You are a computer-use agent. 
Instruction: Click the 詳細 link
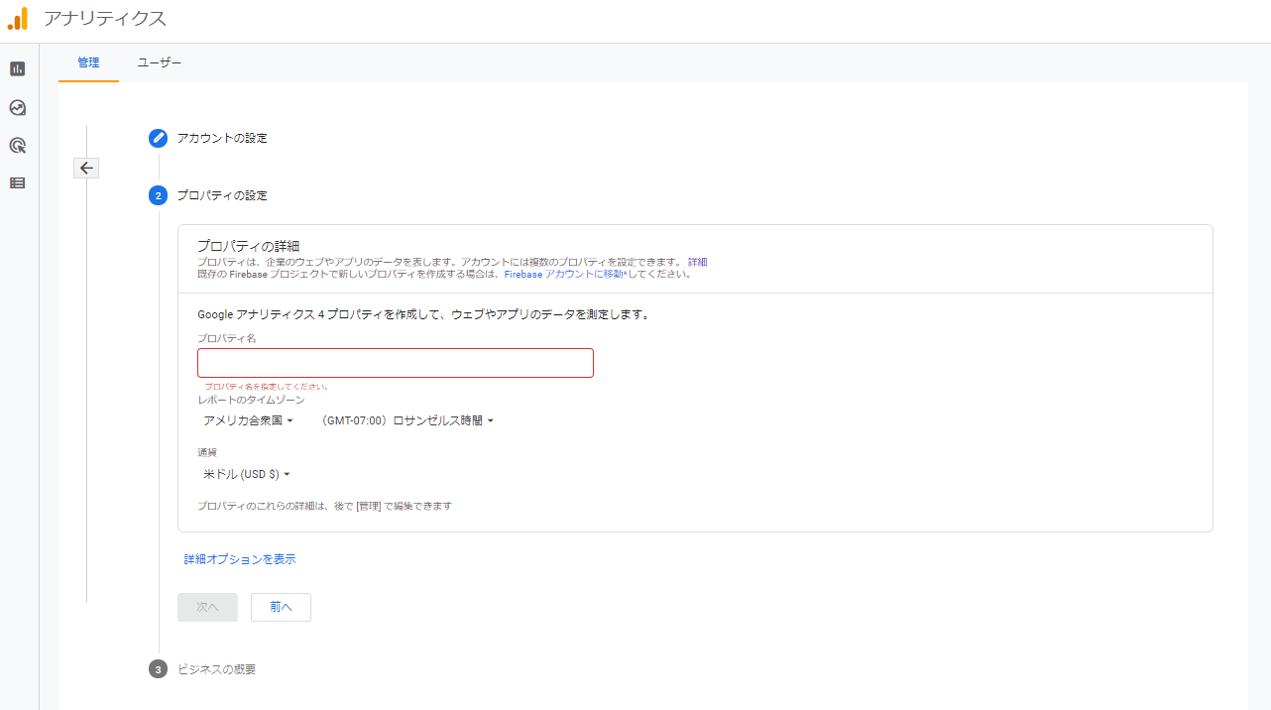tap(698, 262)
